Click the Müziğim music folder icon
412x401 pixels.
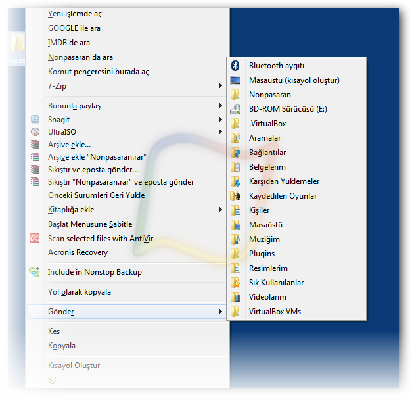tap(235, 239)
